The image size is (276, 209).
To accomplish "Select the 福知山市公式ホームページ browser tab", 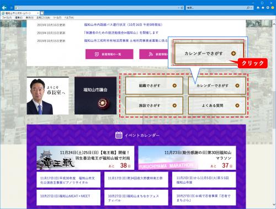I will [20, 13].
